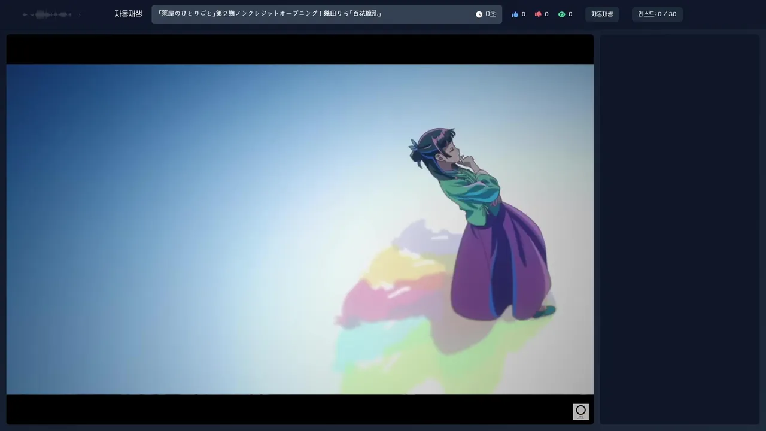Click the 0초 elapsed time text

point(491,14)
